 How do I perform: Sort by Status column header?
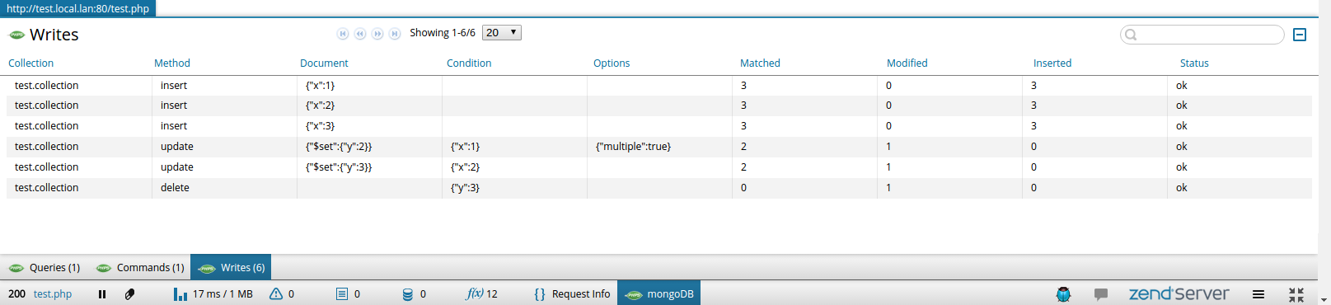pyautogui.click(x=1194, y=63)
